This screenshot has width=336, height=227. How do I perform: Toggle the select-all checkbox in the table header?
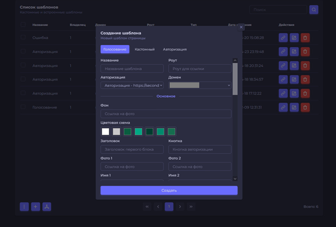pyautogui.click(x=23, y=25)
